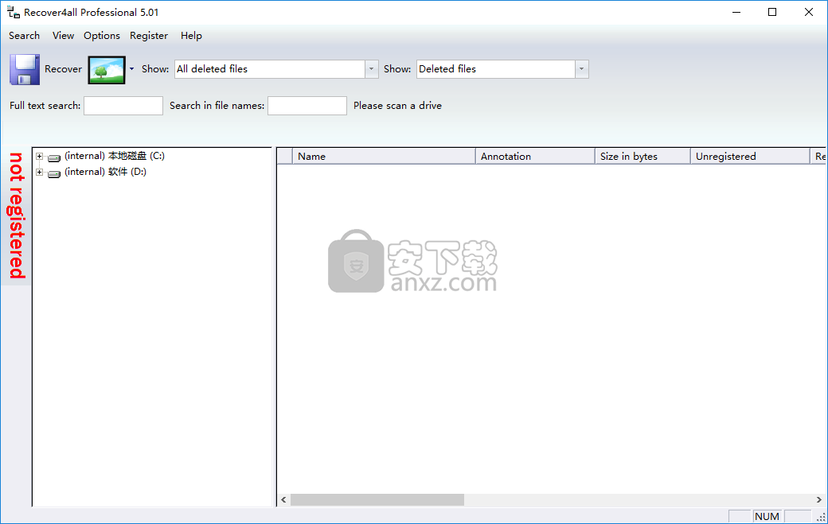Click the horizontal scrollbar thumb

pyautogui.click(x=377, y=500)
